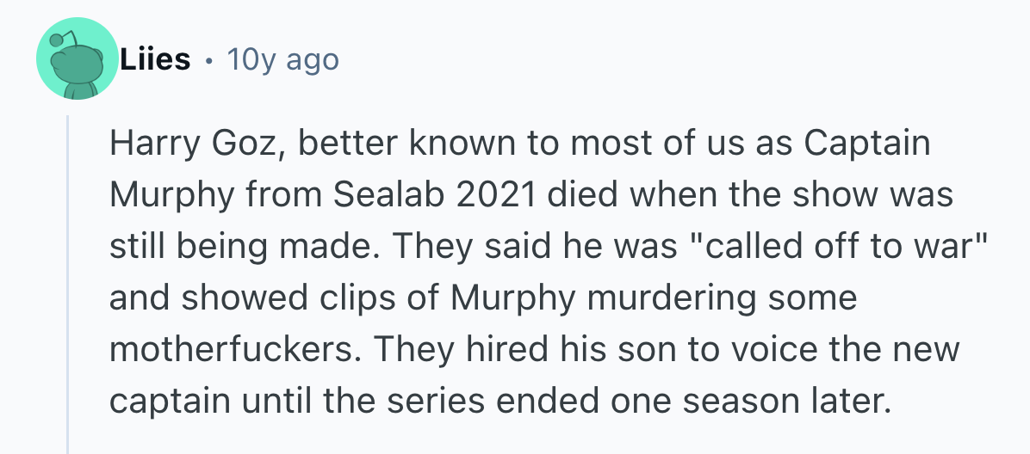Open the Liies username profile link
Screen dimensions: 1030x454
point(156,60)
